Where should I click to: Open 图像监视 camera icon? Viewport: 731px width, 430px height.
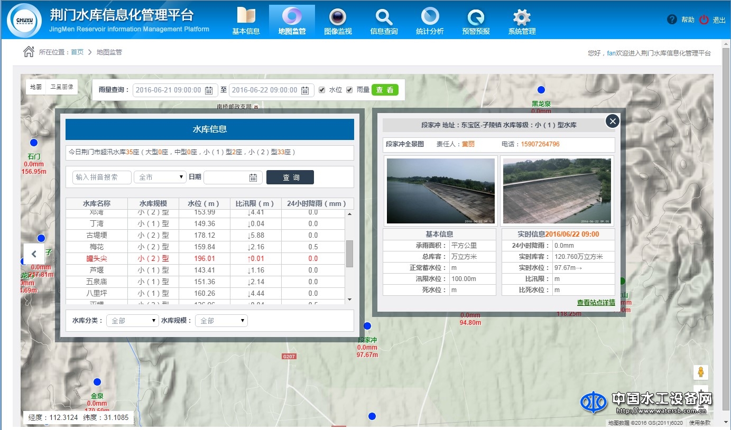338,16
